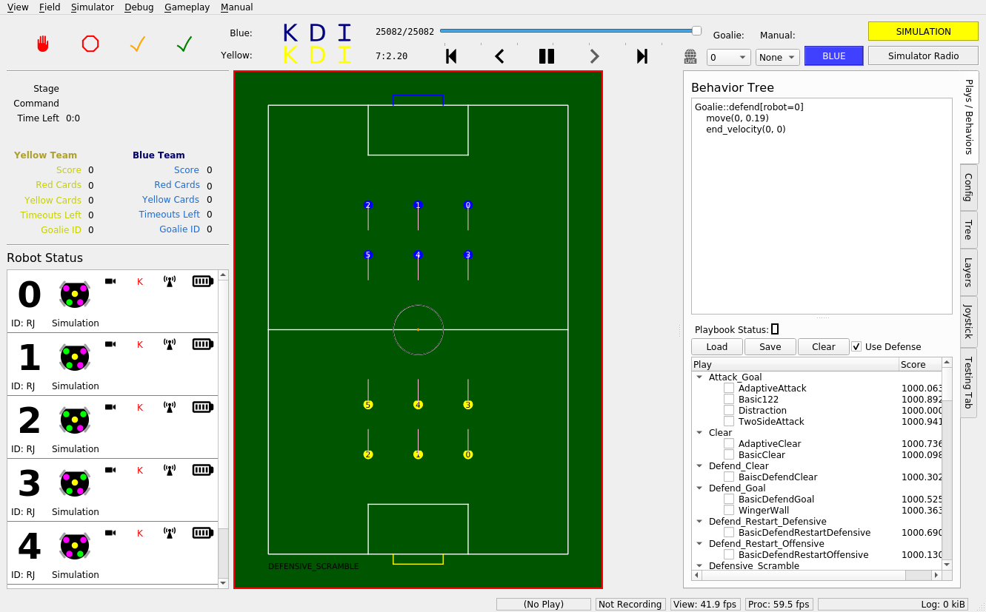
Task: Toggle the Use Defense checkbox
Action: (857, 346)
